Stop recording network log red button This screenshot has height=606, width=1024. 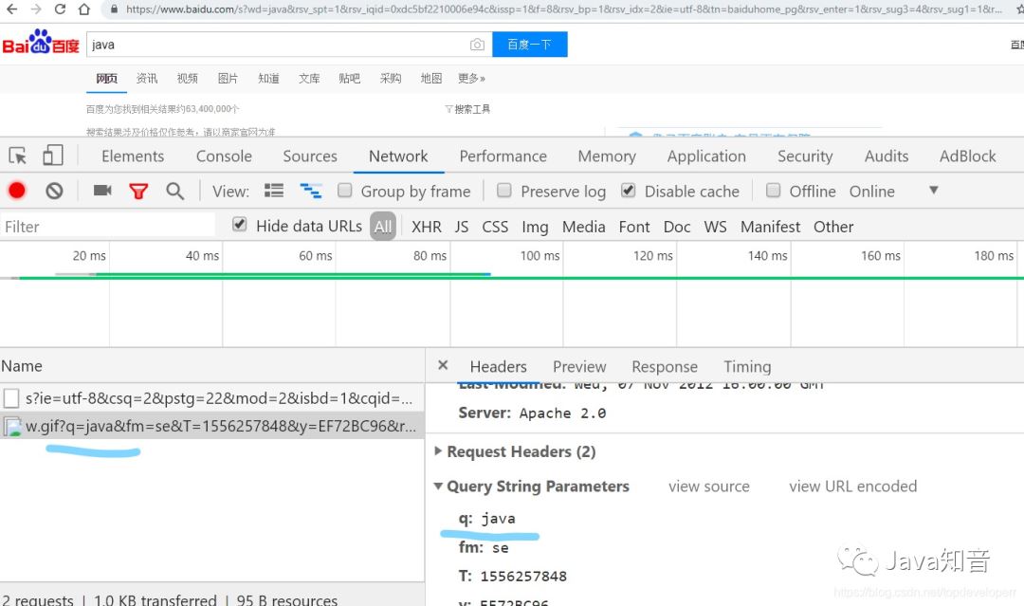(17, 191)
